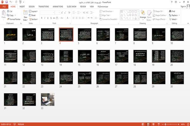Toggle Strikethrough formatting
Screen dimensions: 190x126
click(54, 18)
